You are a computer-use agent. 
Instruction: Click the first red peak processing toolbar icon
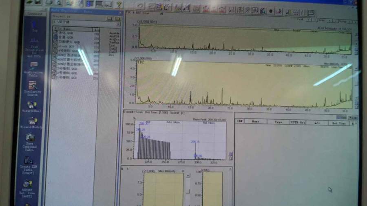tap(206, 9)
